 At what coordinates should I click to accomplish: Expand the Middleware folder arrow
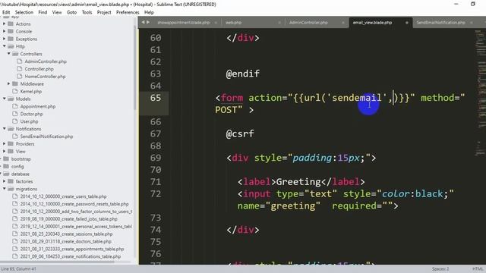click(8, 84)
